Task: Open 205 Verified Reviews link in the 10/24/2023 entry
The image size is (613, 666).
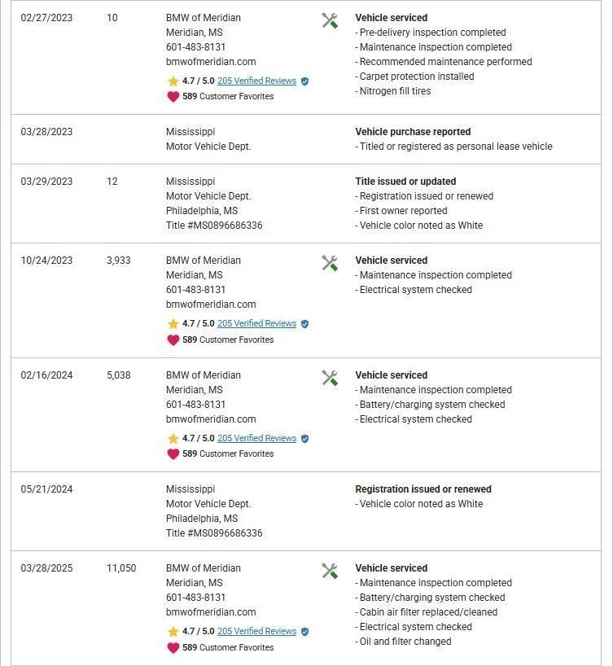Action: [x=256, y=324]
